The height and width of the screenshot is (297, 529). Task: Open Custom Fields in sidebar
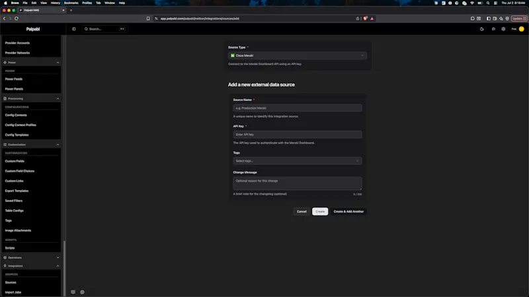click(15, 161)
